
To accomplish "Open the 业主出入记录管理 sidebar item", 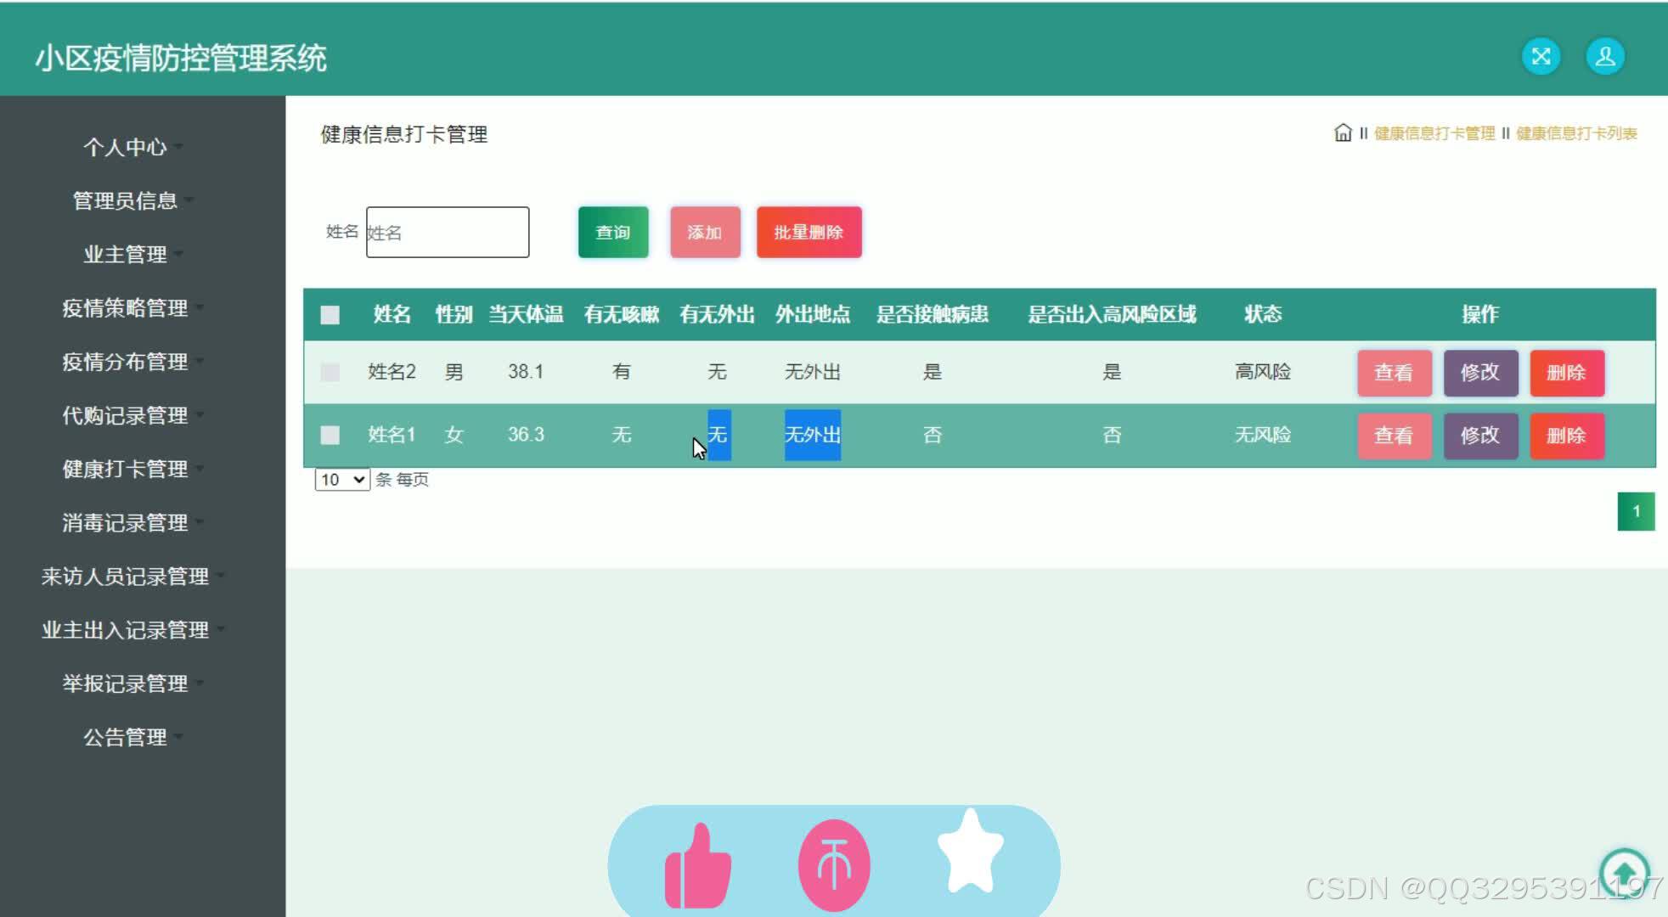I will click(x=125, y=629).
